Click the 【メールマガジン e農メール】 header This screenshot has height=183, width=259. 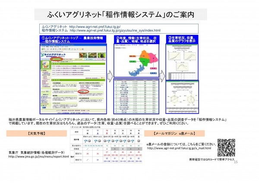click(x=174, y=133)
